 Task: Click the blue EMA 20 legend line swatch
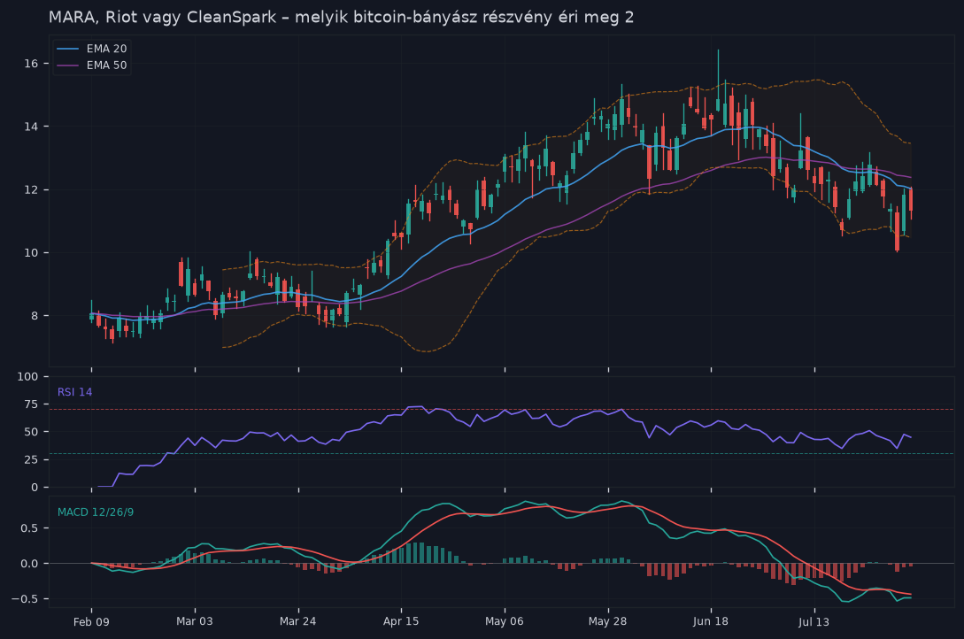(x=67, y=49)
